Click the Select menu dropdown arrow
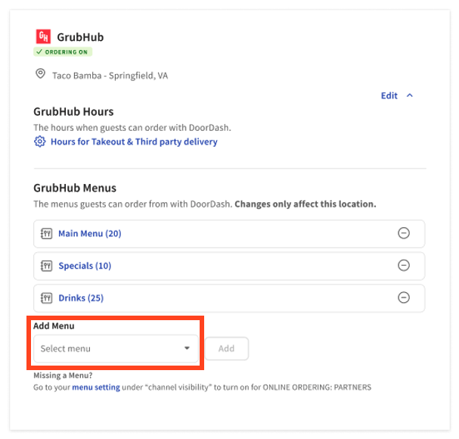 pos(187,349)
